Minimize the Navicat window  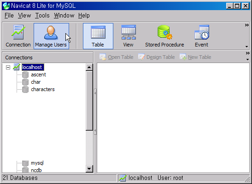click(x=229, y=6)
